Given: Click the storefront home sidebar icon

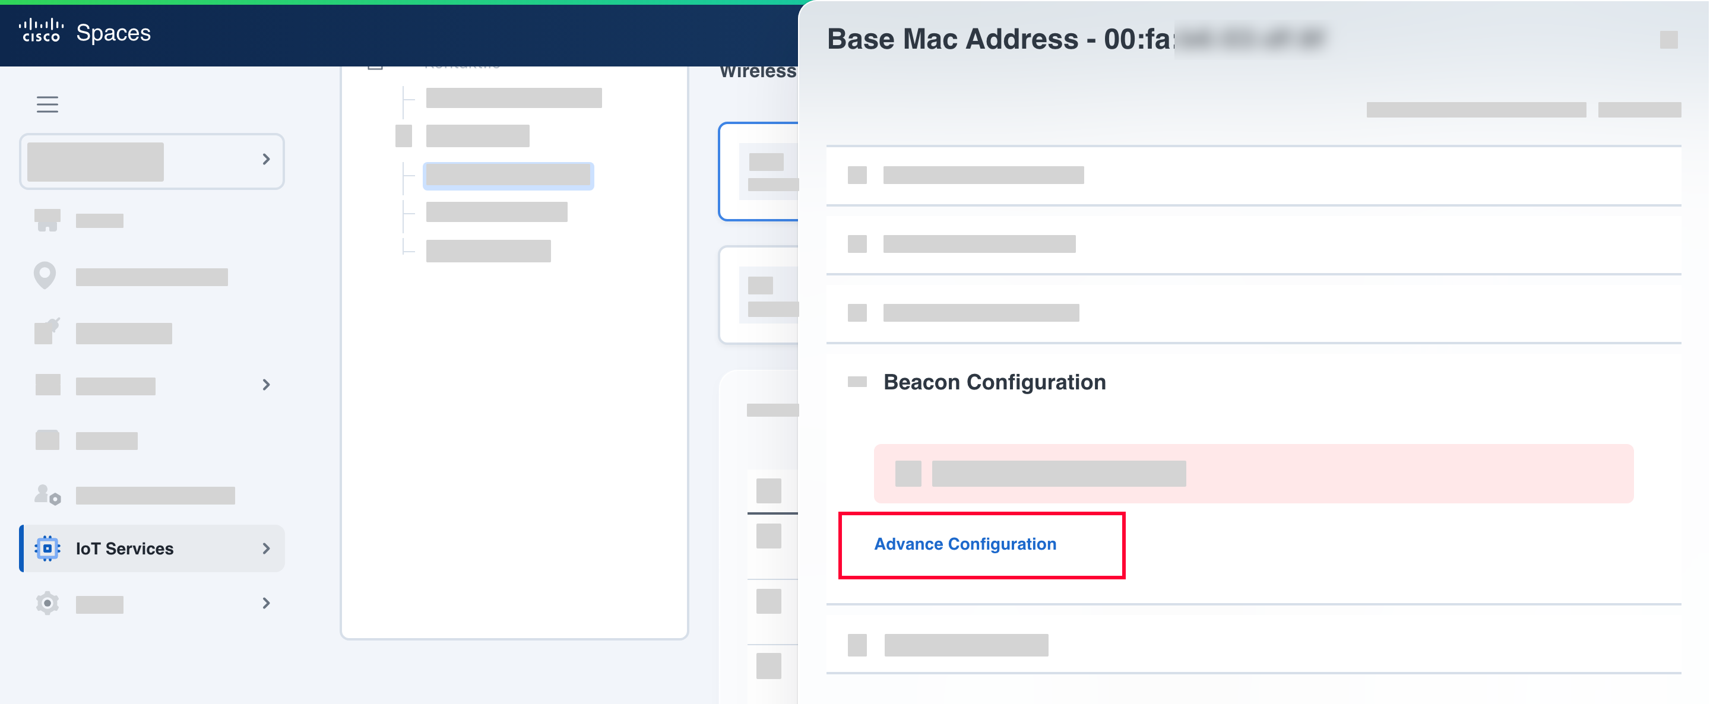Looking at the screenshot, I should (x=47, y=220).
